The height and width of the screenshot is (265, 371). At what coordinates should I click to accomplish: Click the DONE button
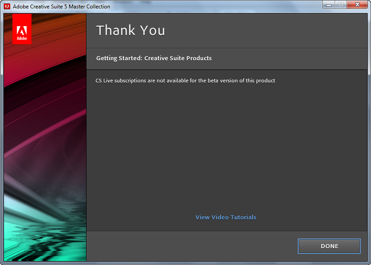pos(329,246)
